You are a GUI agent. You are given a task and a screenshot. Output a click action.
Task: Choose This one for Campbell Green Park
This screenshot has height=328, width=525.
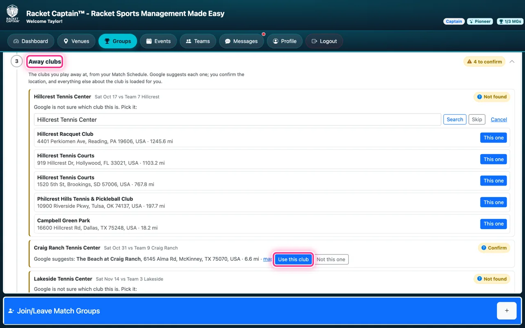pos(493,224)
